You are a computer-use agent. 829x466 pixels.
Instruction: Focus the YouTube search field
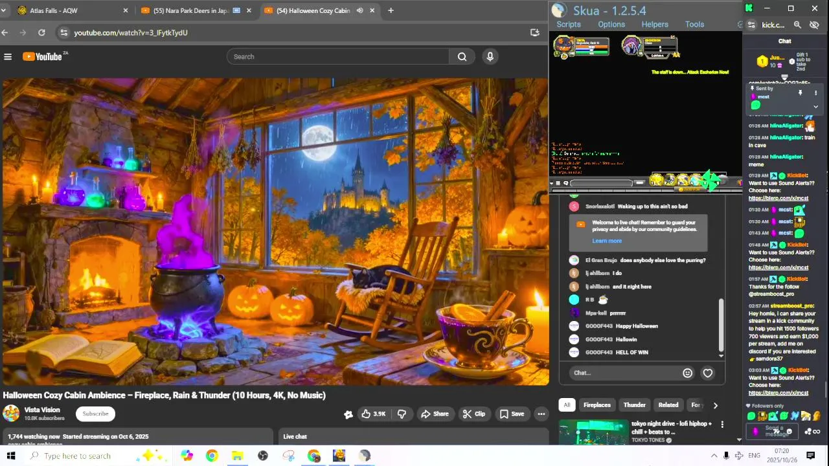click(x=338, y=56)
